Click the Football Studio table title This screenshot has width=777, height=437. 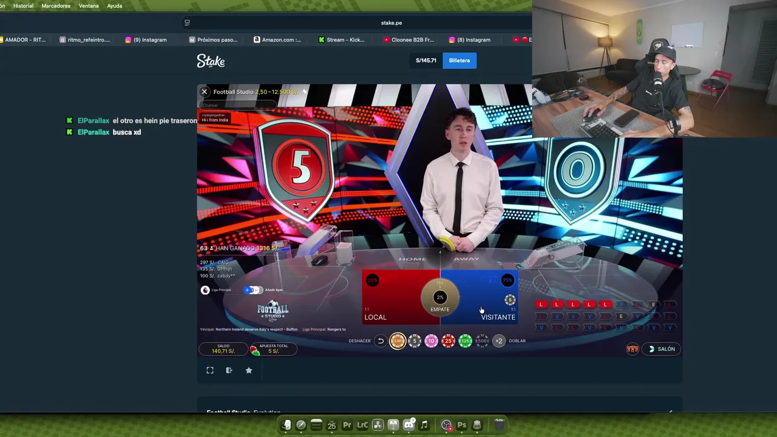click(x=233, y=92)
